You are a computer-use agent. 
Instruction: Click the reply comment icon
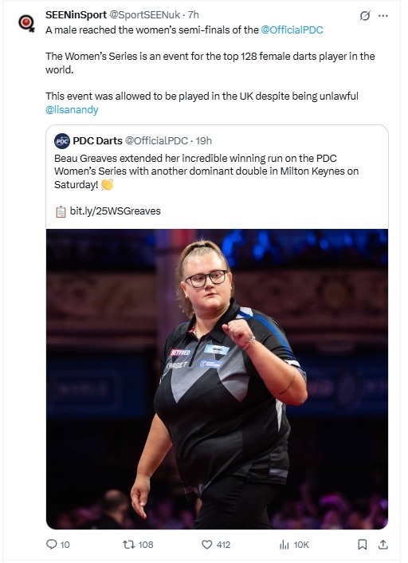click(52, 545)
